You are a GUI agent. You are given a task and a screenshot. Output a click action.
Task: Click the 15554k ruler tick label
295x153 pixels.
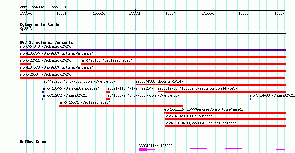click(171, 13)
